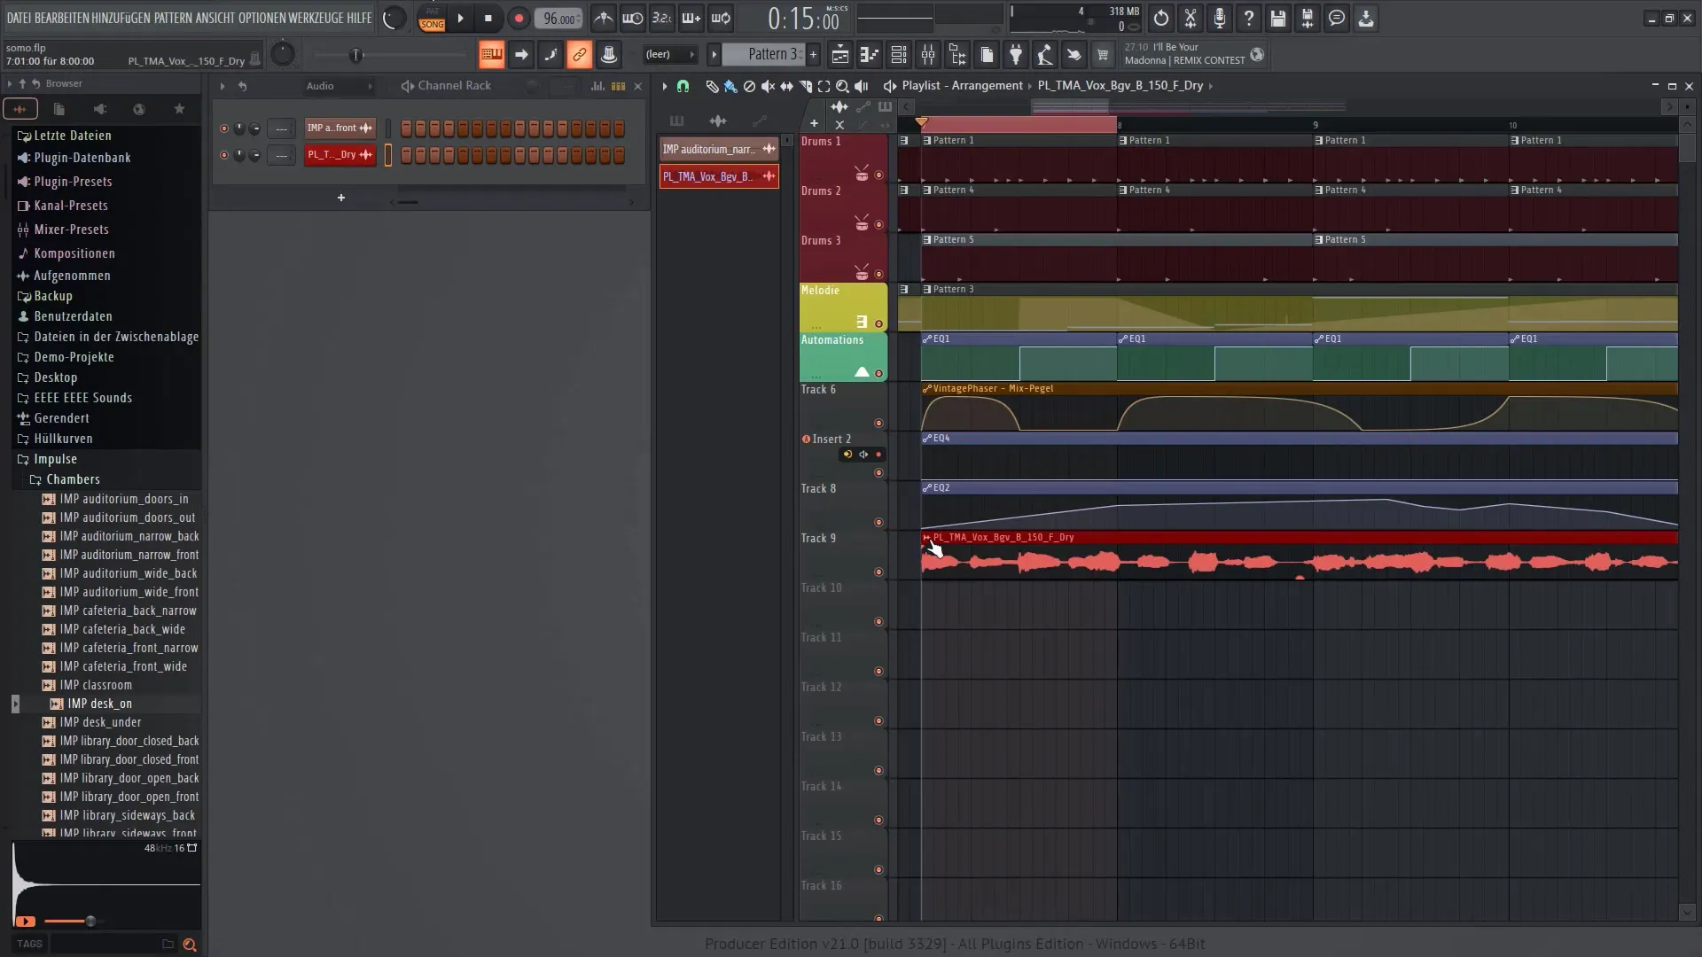Open the DATEI menu
This screenshot has width=1702, height=957.
pyautogui.click(x=19, y=18)
